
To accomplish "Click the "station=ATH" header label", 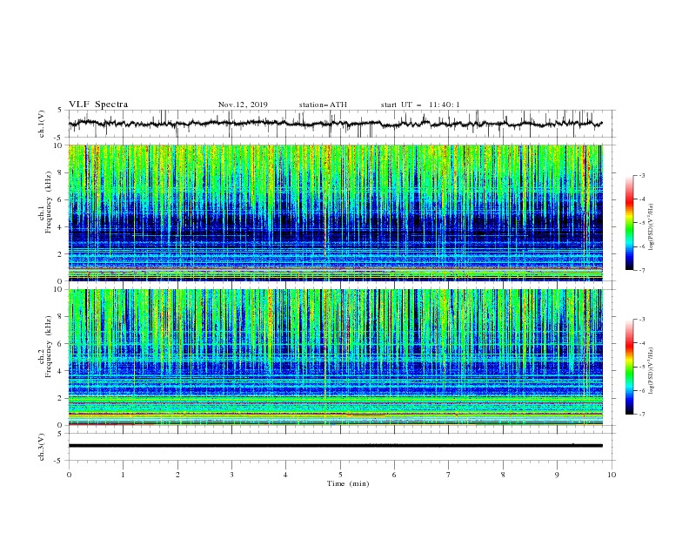I will tap(323, 105).
